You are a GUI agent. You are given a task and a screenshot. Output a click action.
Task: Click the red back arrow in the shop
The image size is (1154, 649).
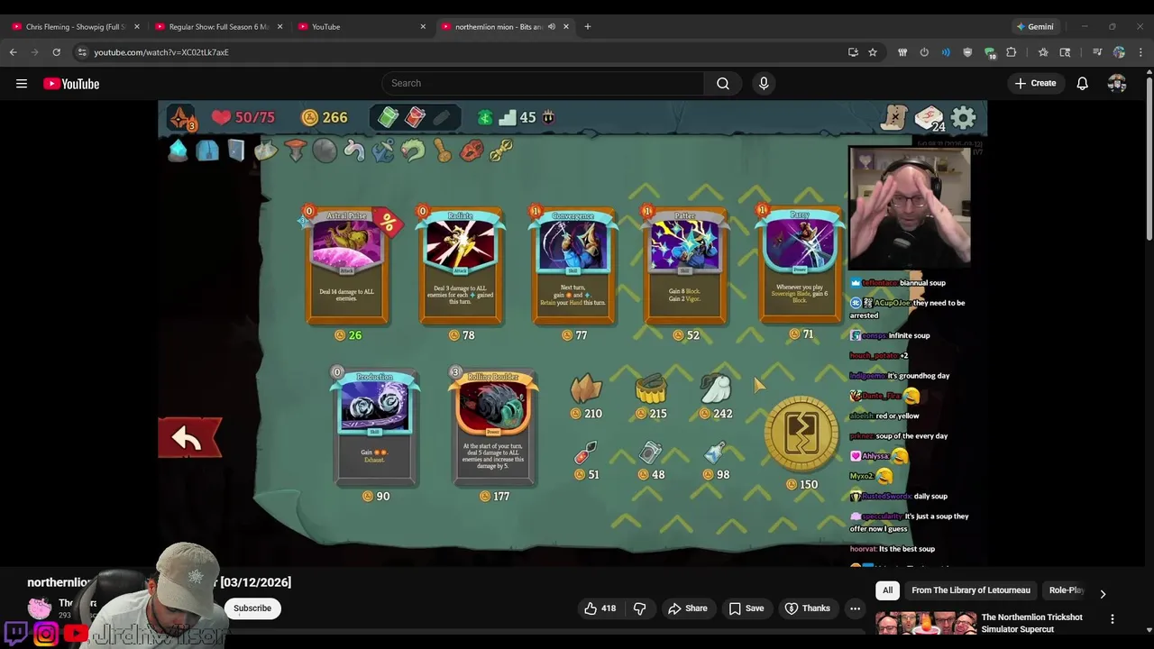point(189,438)
